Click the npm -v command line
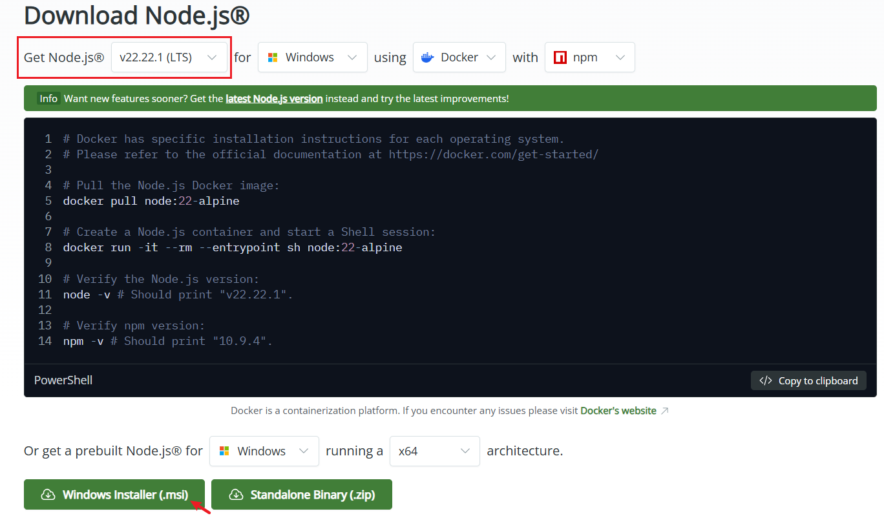884x518 pixels. coord(168,341)
